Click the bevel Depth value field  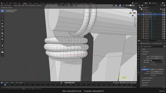[x=156, y=72]
